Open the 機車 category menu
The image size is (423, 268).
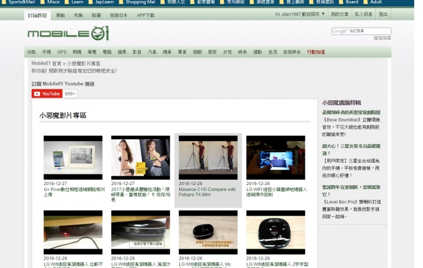point(167,52)
